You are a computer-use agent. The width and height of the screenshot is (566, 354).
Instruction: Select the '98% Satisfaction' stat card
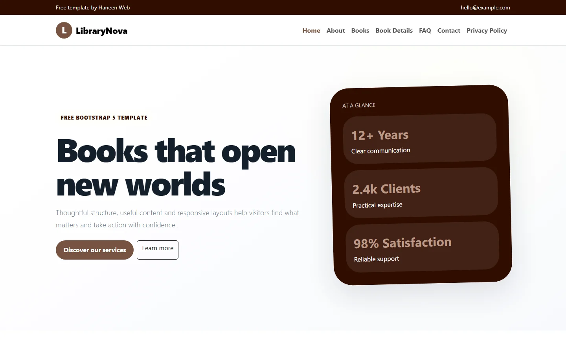point(423,247)
